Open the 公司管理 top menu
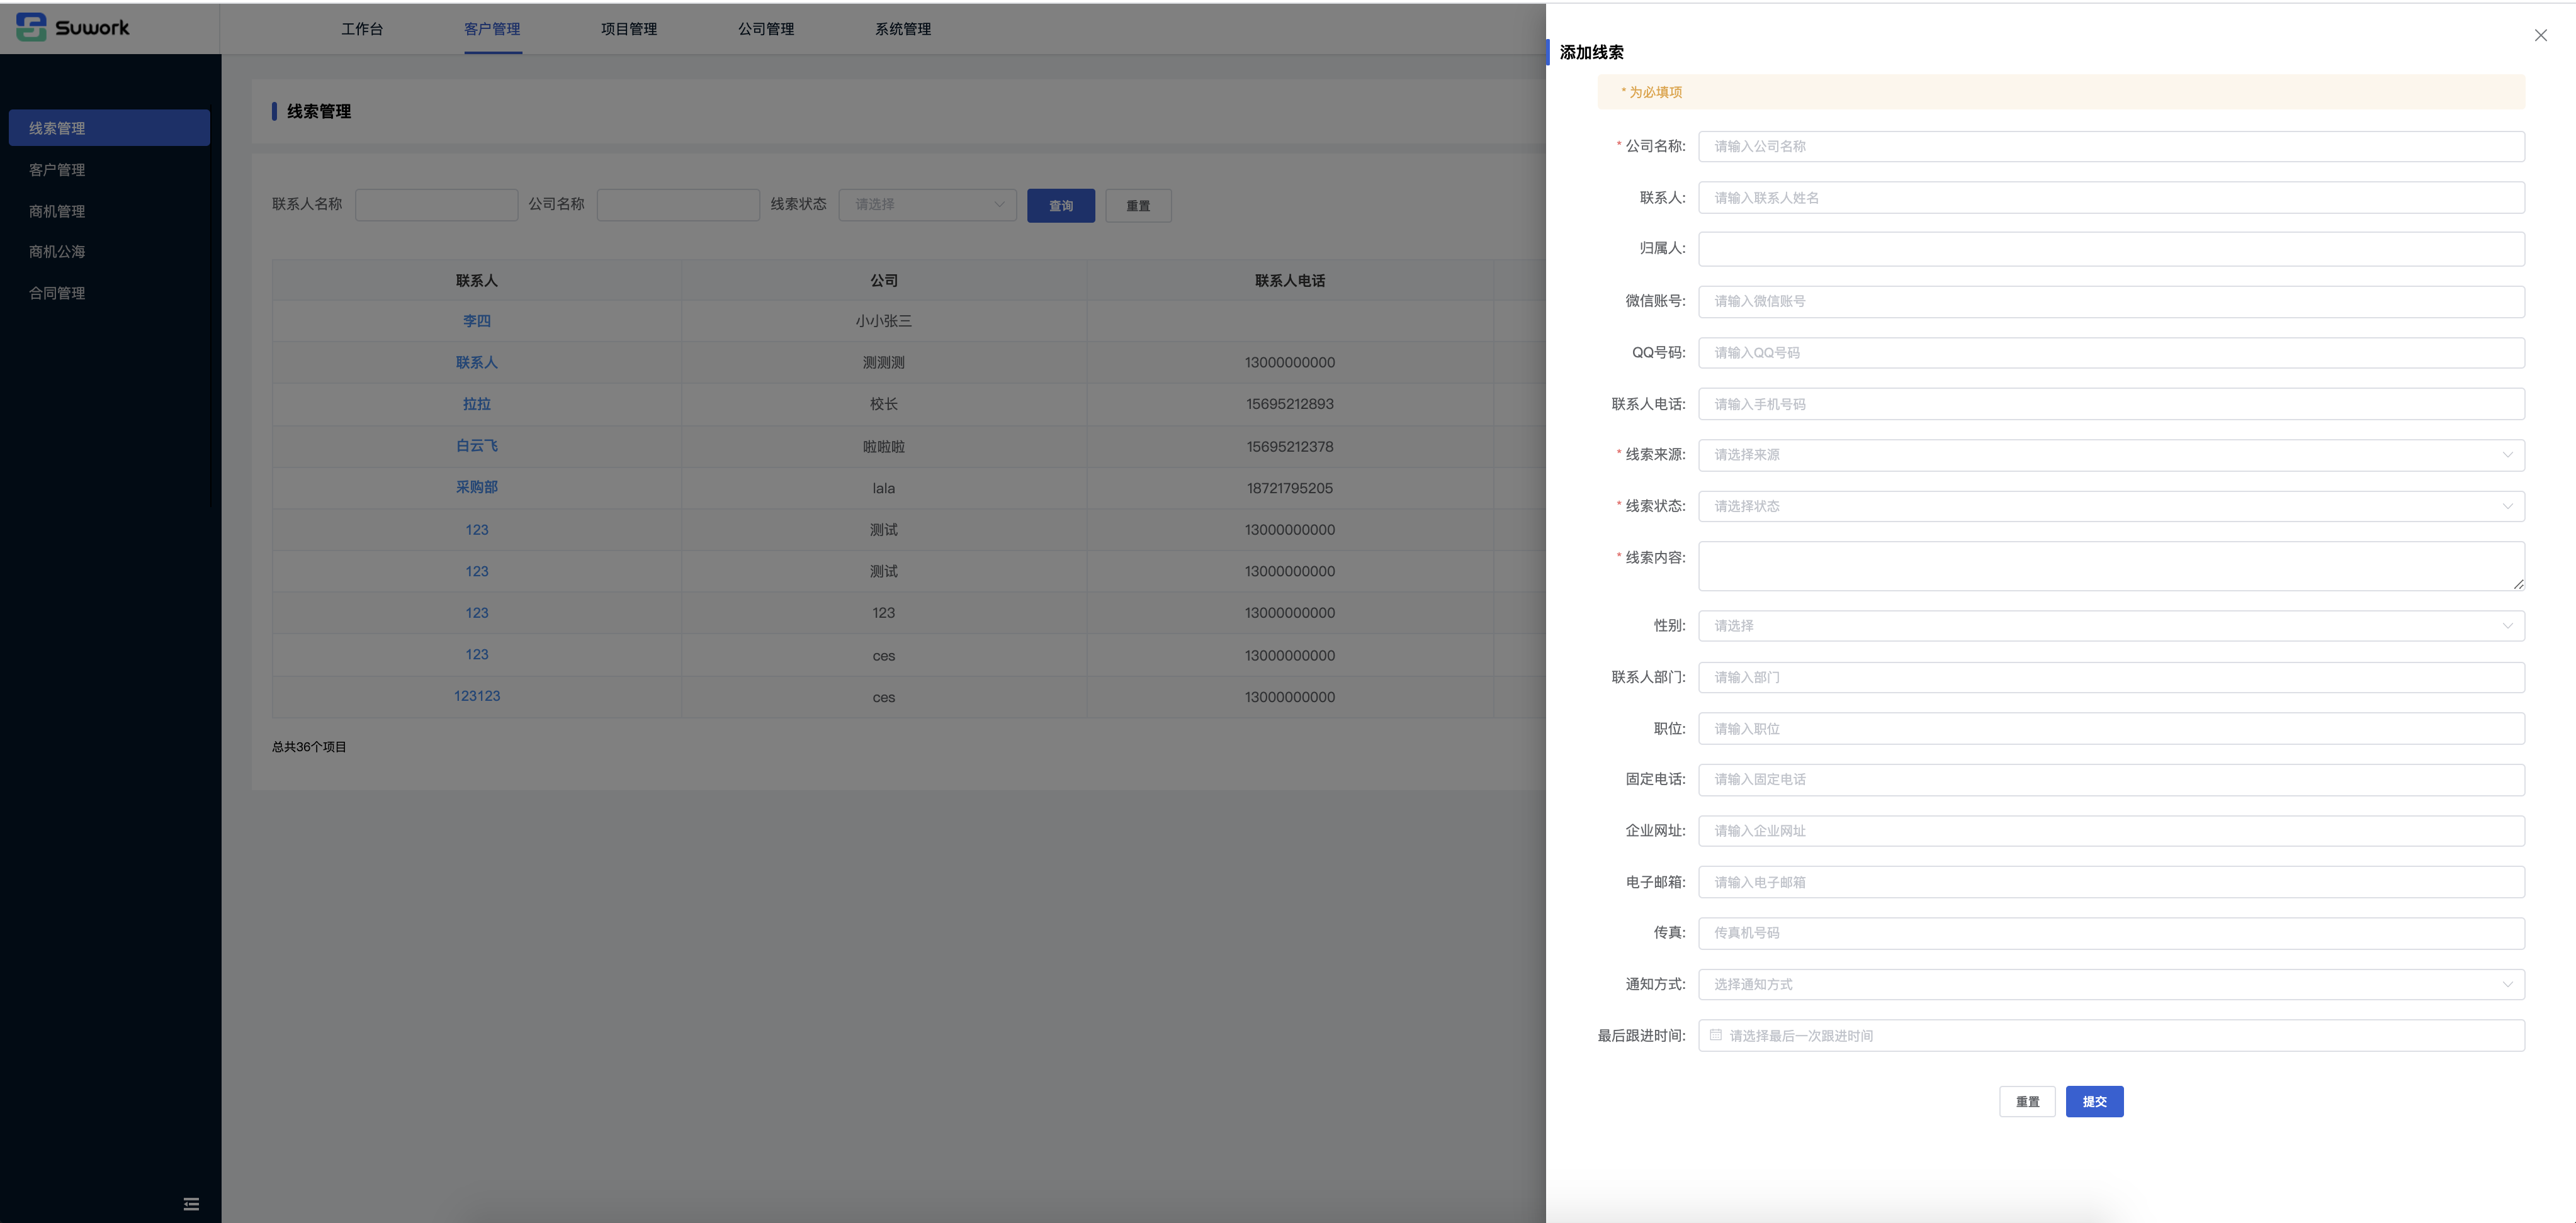2576x1223 pixels. coord(766,29)
